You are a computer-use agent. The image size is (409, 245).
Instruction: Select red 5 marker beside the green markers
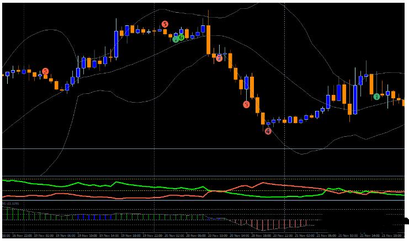164,24
